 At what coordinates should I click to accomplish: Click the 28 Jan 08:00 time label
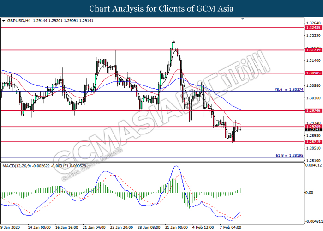[149, 227]
